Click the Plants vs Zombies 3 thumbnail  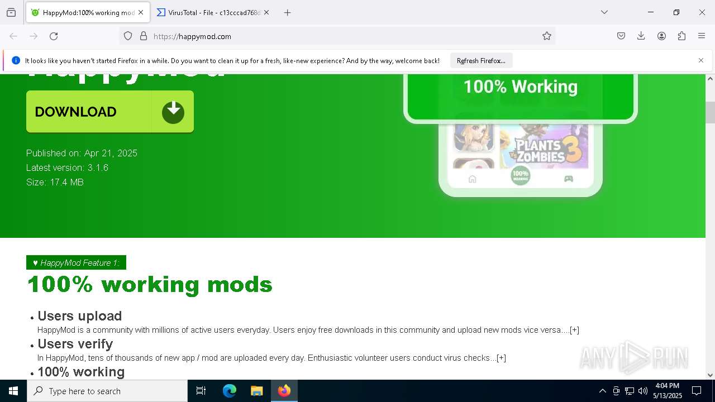(544, 146)
